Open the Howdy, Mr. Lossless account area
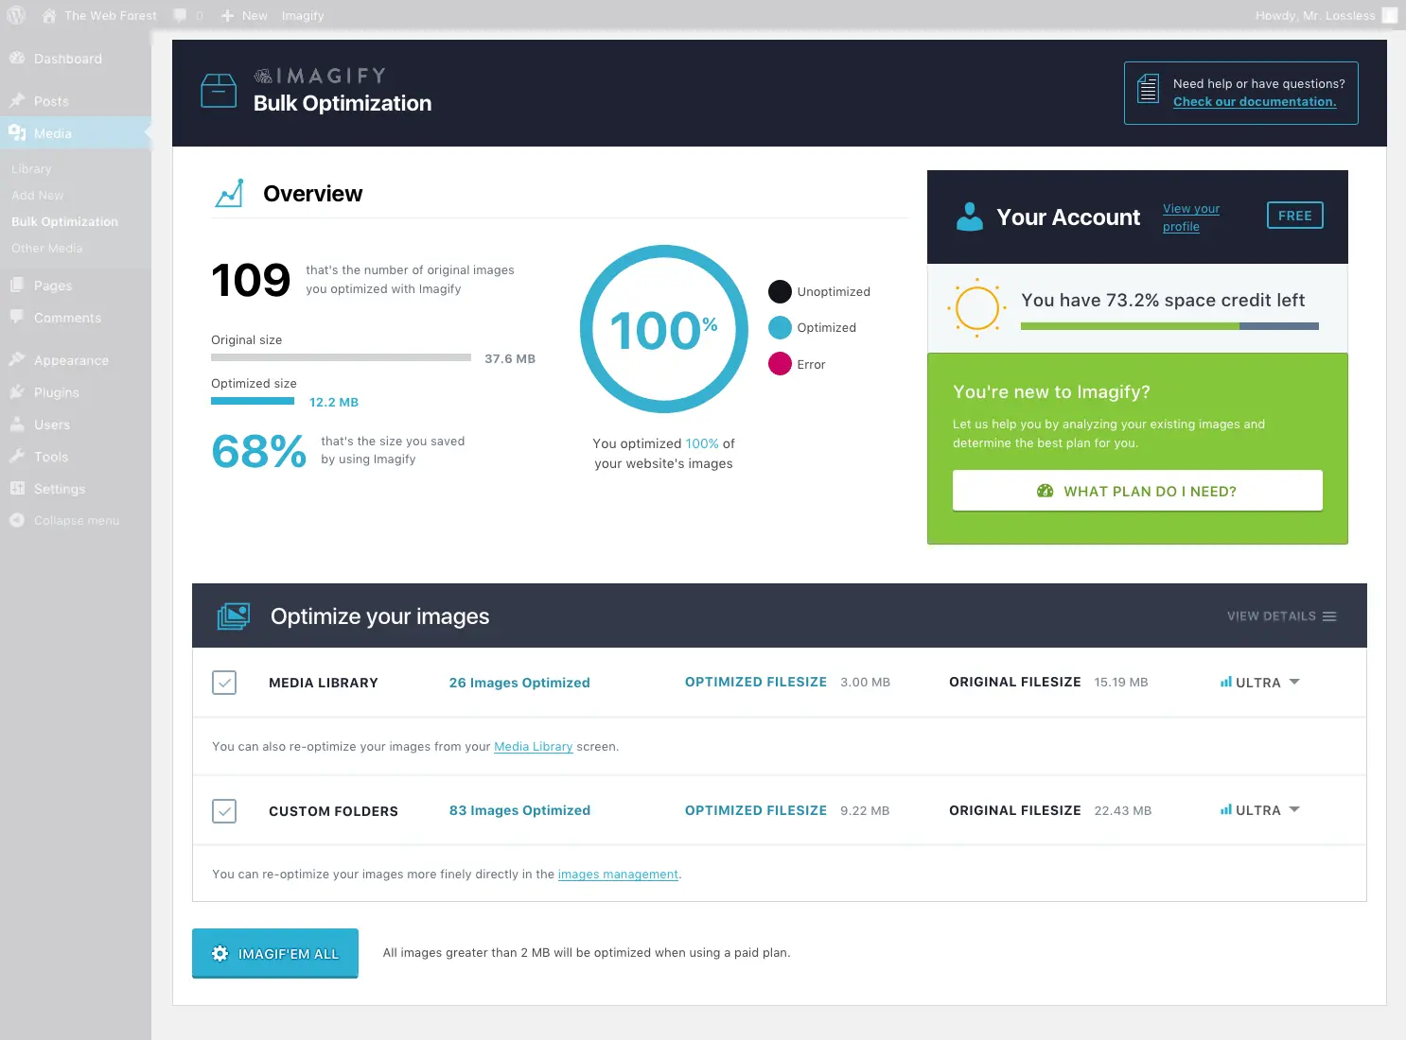The width and height of the screenshot is (1406, 1040). click(1315, 15)
